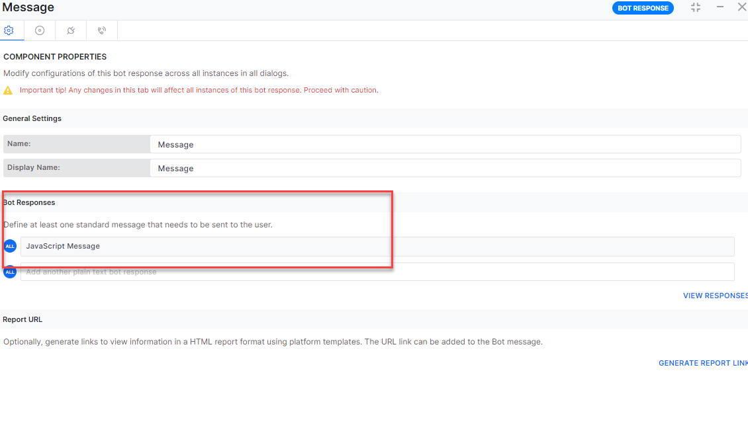Click the shrink panel icon beside BOT RESPONSE
The image size is (748, 439).
click(x=695, y=7)
